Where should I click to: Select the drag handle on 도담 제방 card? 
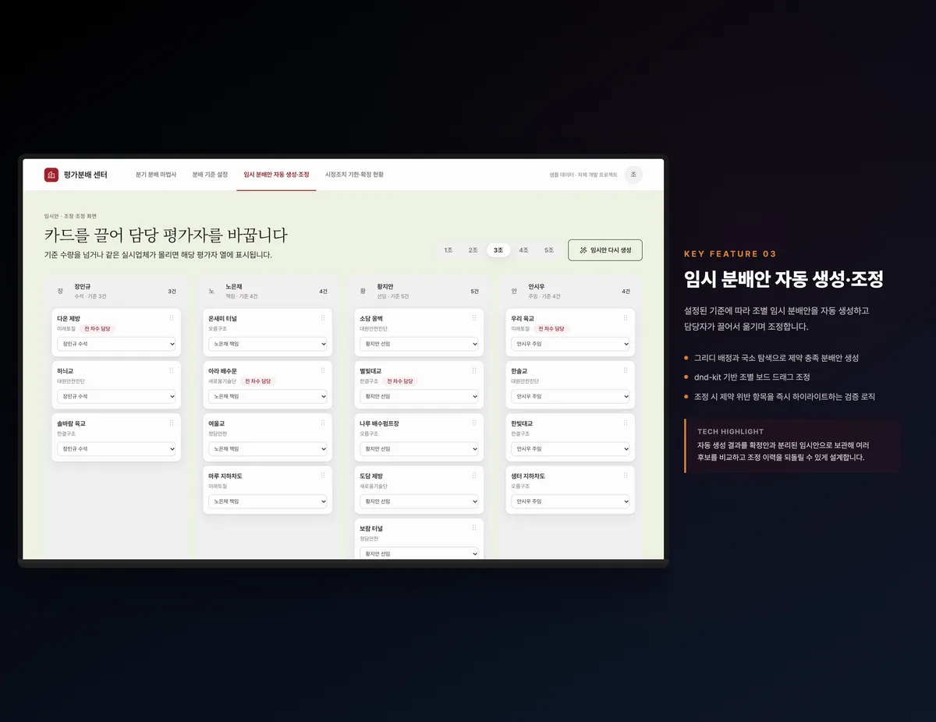click(474, 475)
